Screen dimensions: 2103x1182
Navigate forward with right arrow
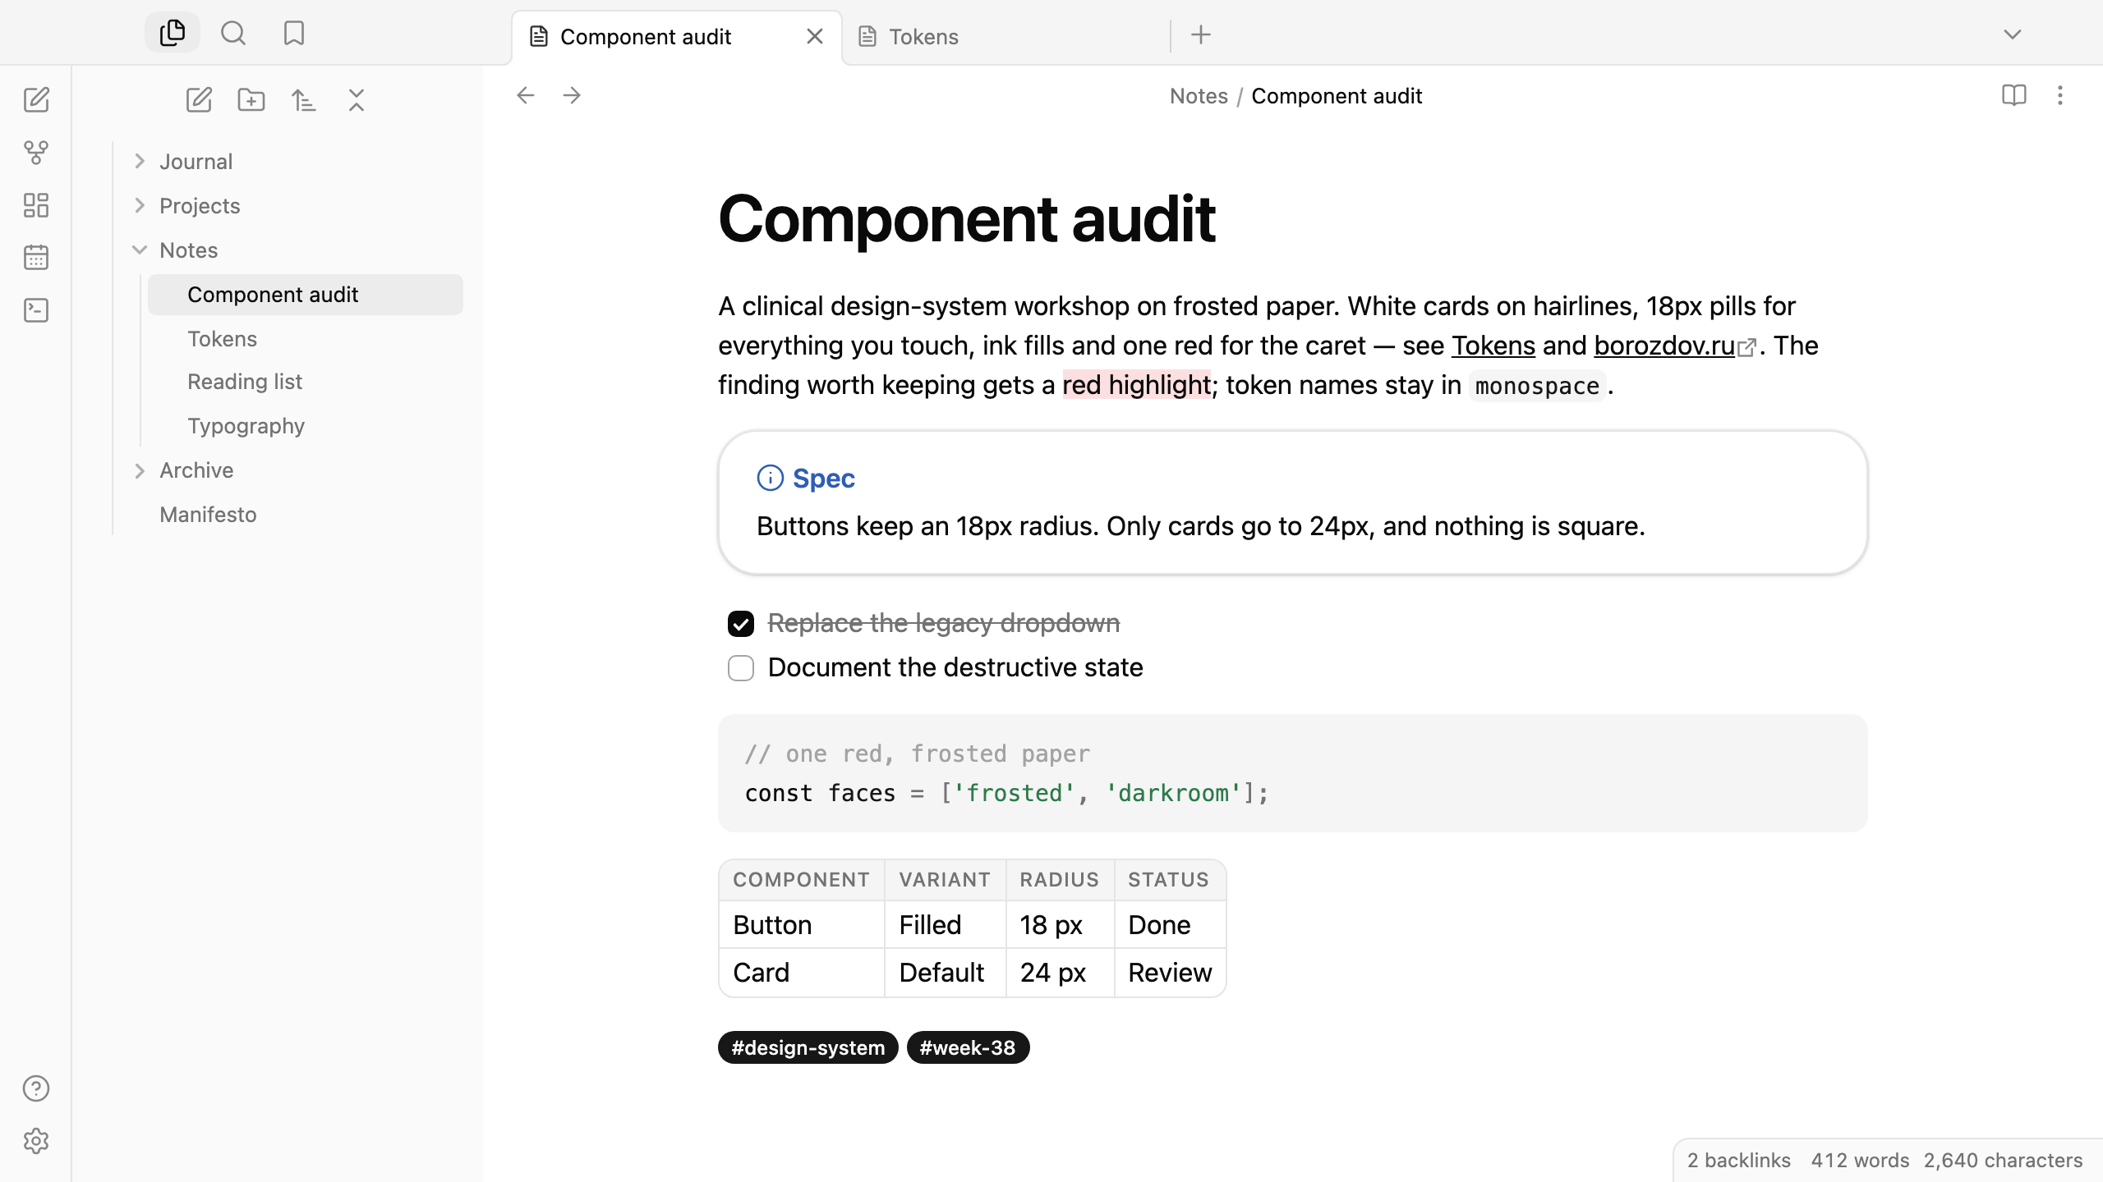(x=572, y=95)
